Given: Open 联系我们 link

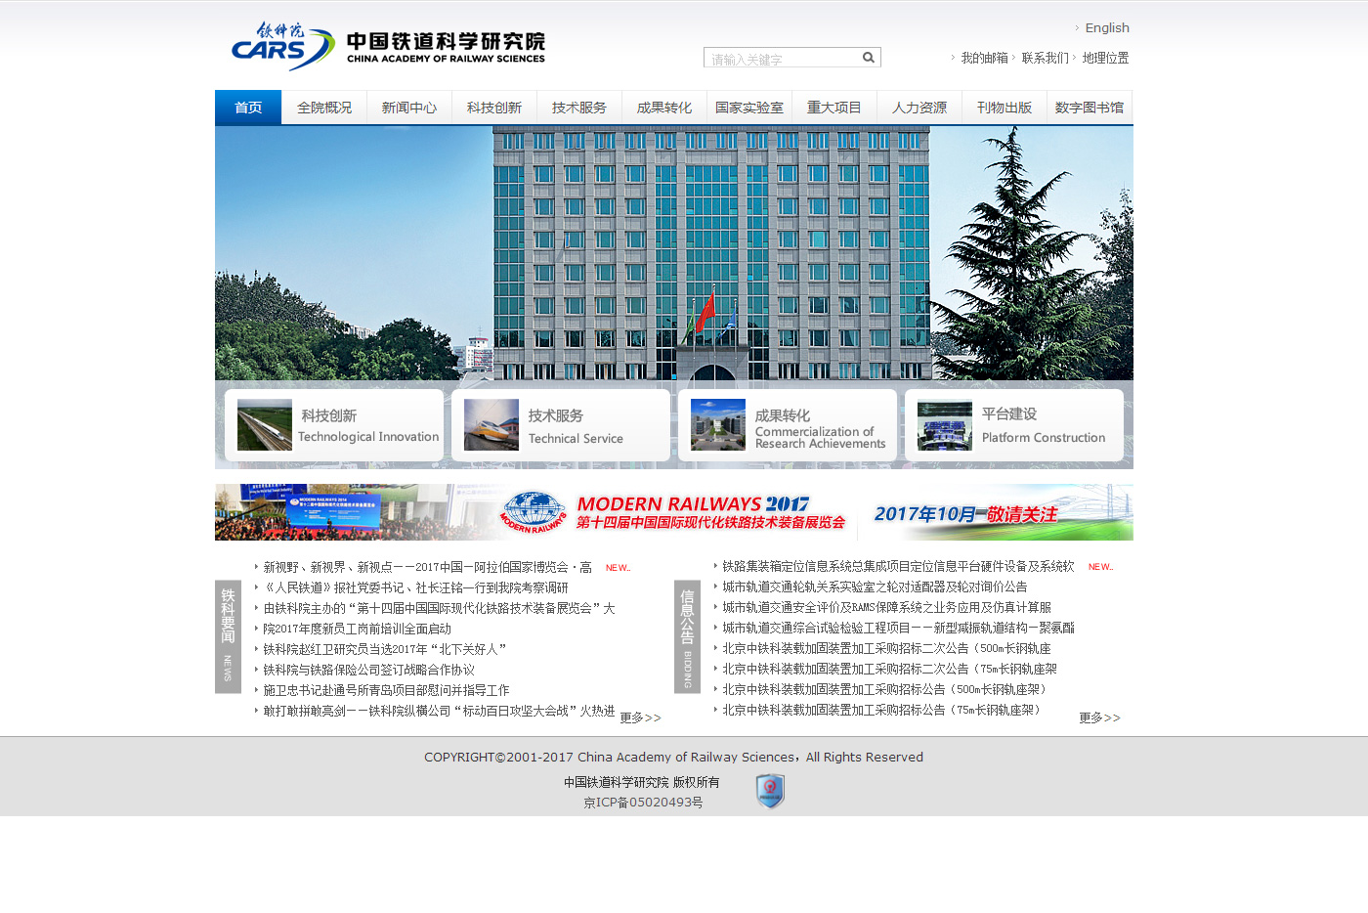Looking at the screenshot, I should coord(1046,59).
